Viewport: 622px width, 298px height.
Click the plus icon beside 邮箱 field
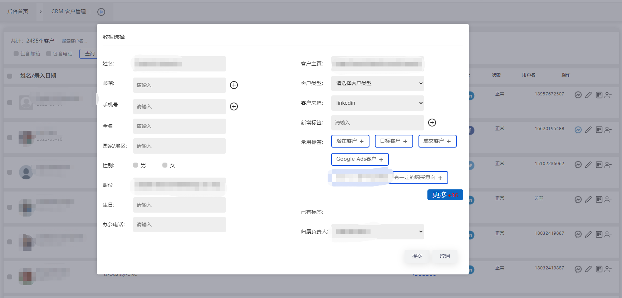pyautogui.click(x=234, y=85)
